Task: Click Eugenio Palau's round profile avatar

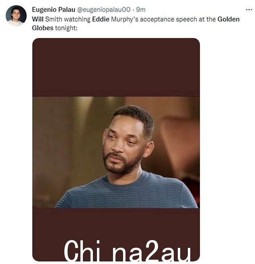Action: 16,16
